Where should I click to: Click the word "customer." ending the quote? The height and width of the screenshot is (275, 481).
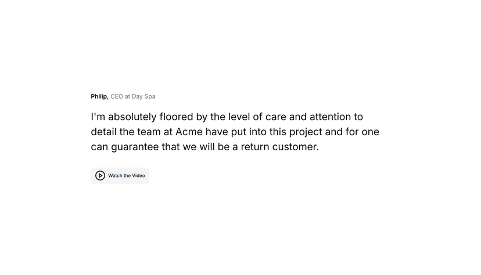296,147
